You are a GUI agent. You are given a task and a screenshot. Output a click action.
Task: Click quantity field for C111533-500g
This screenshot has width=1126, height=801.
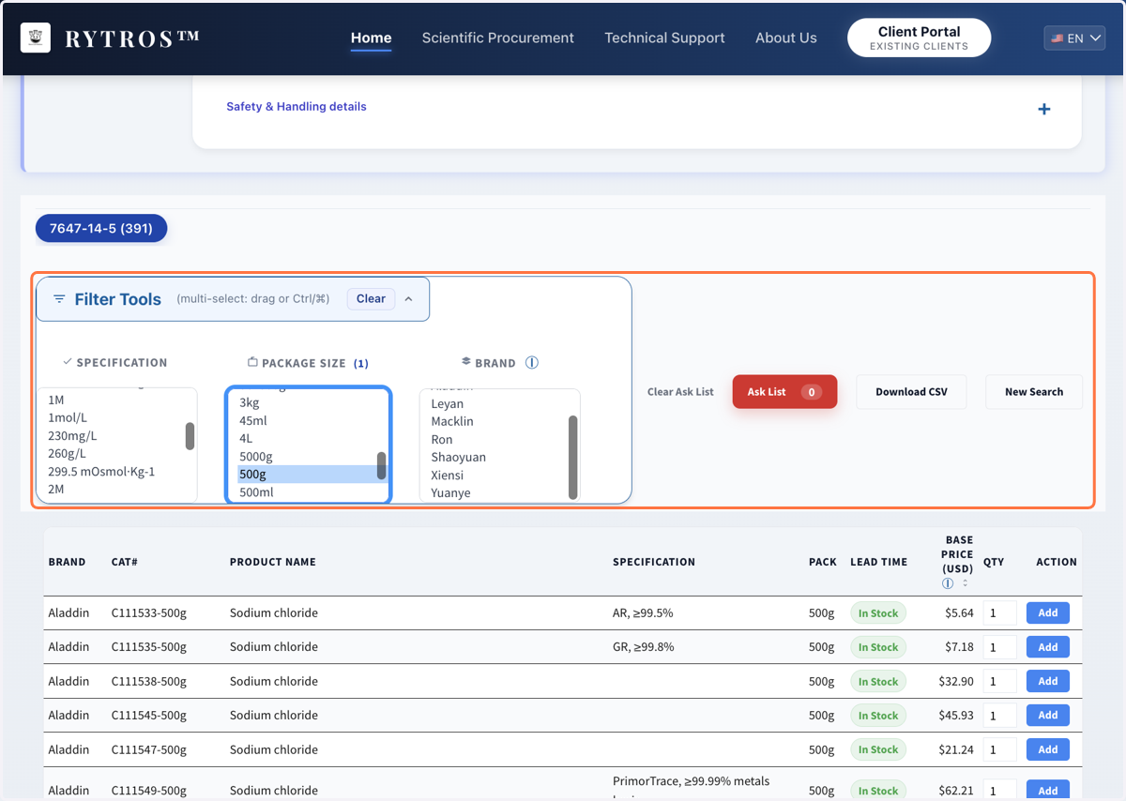tap(1000, 613)
